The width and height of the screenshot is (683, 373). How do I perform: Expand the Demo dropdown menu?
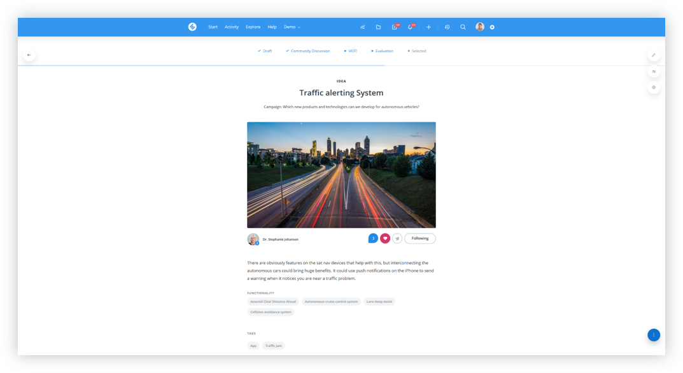292,27
